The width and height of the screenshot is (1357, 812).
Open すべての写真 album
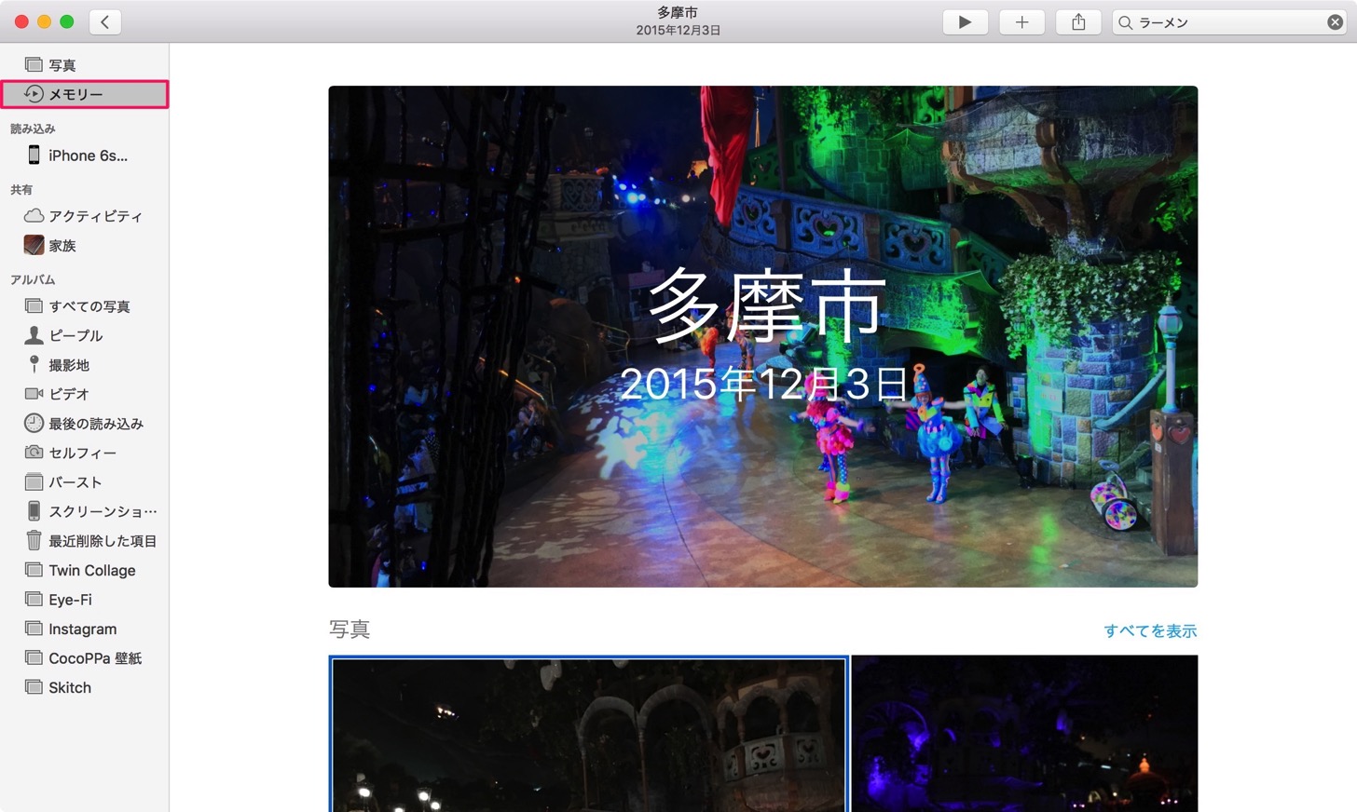pos(84,306)
